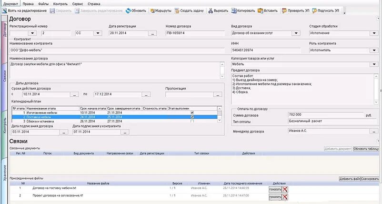Click the Сохранить toolbar icon
The height and width of the screenshot is (204, 382).
click(x=52, y=10)
